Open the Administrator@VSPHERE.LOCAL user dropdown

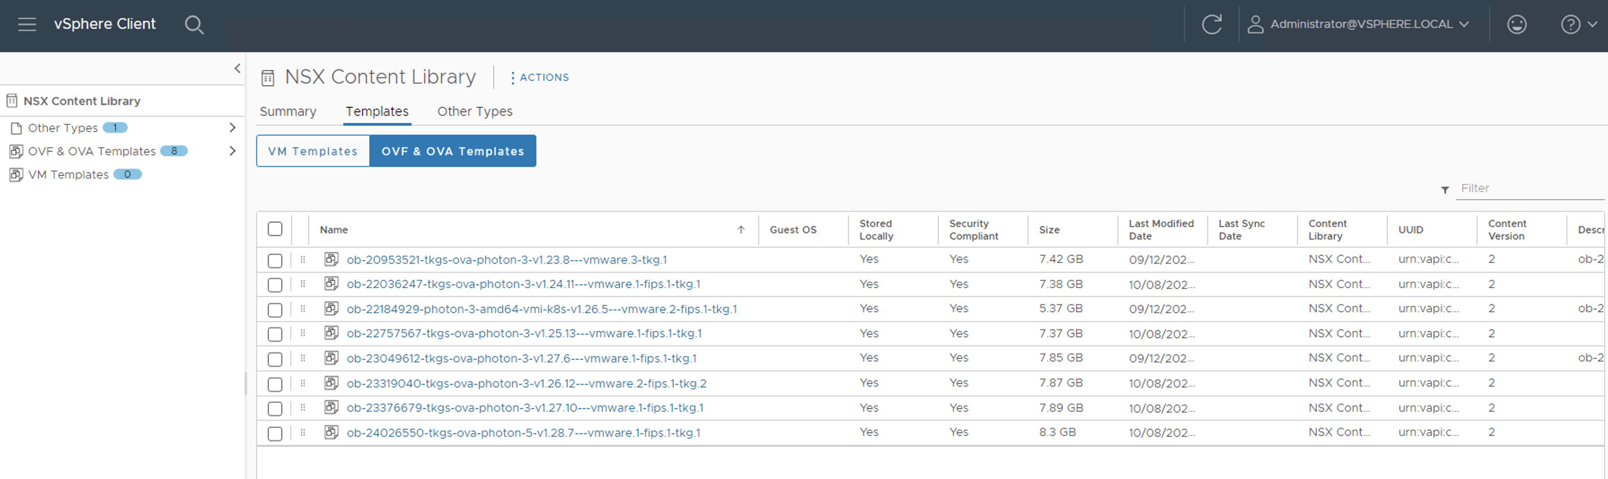pos(1361,24)
